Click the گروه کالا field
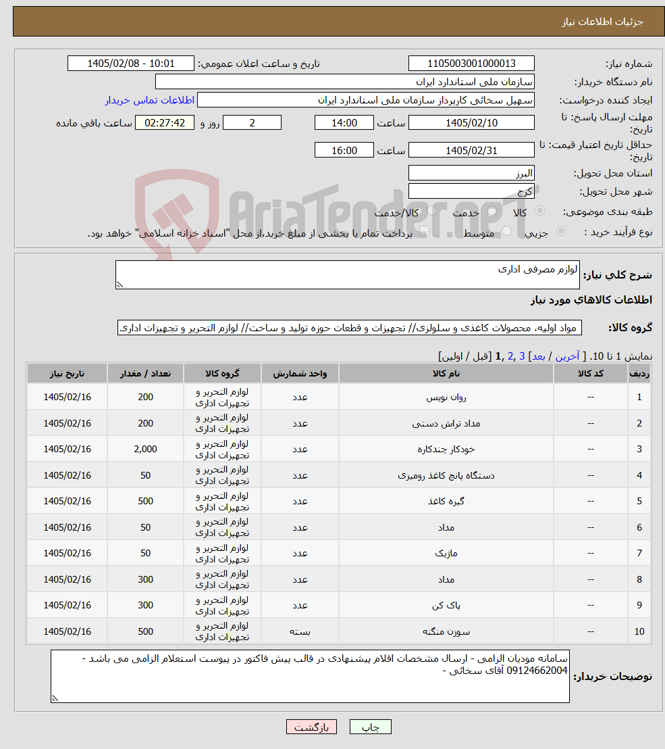 pos(349,328)
